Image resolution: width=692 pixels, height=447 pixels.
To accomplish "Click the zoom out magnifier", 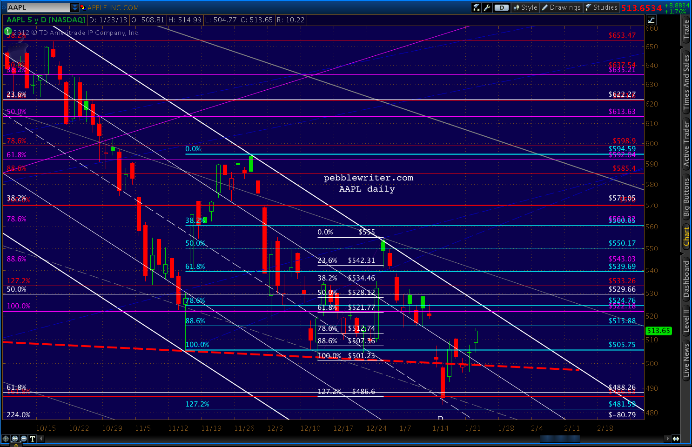I will point(24,439).
